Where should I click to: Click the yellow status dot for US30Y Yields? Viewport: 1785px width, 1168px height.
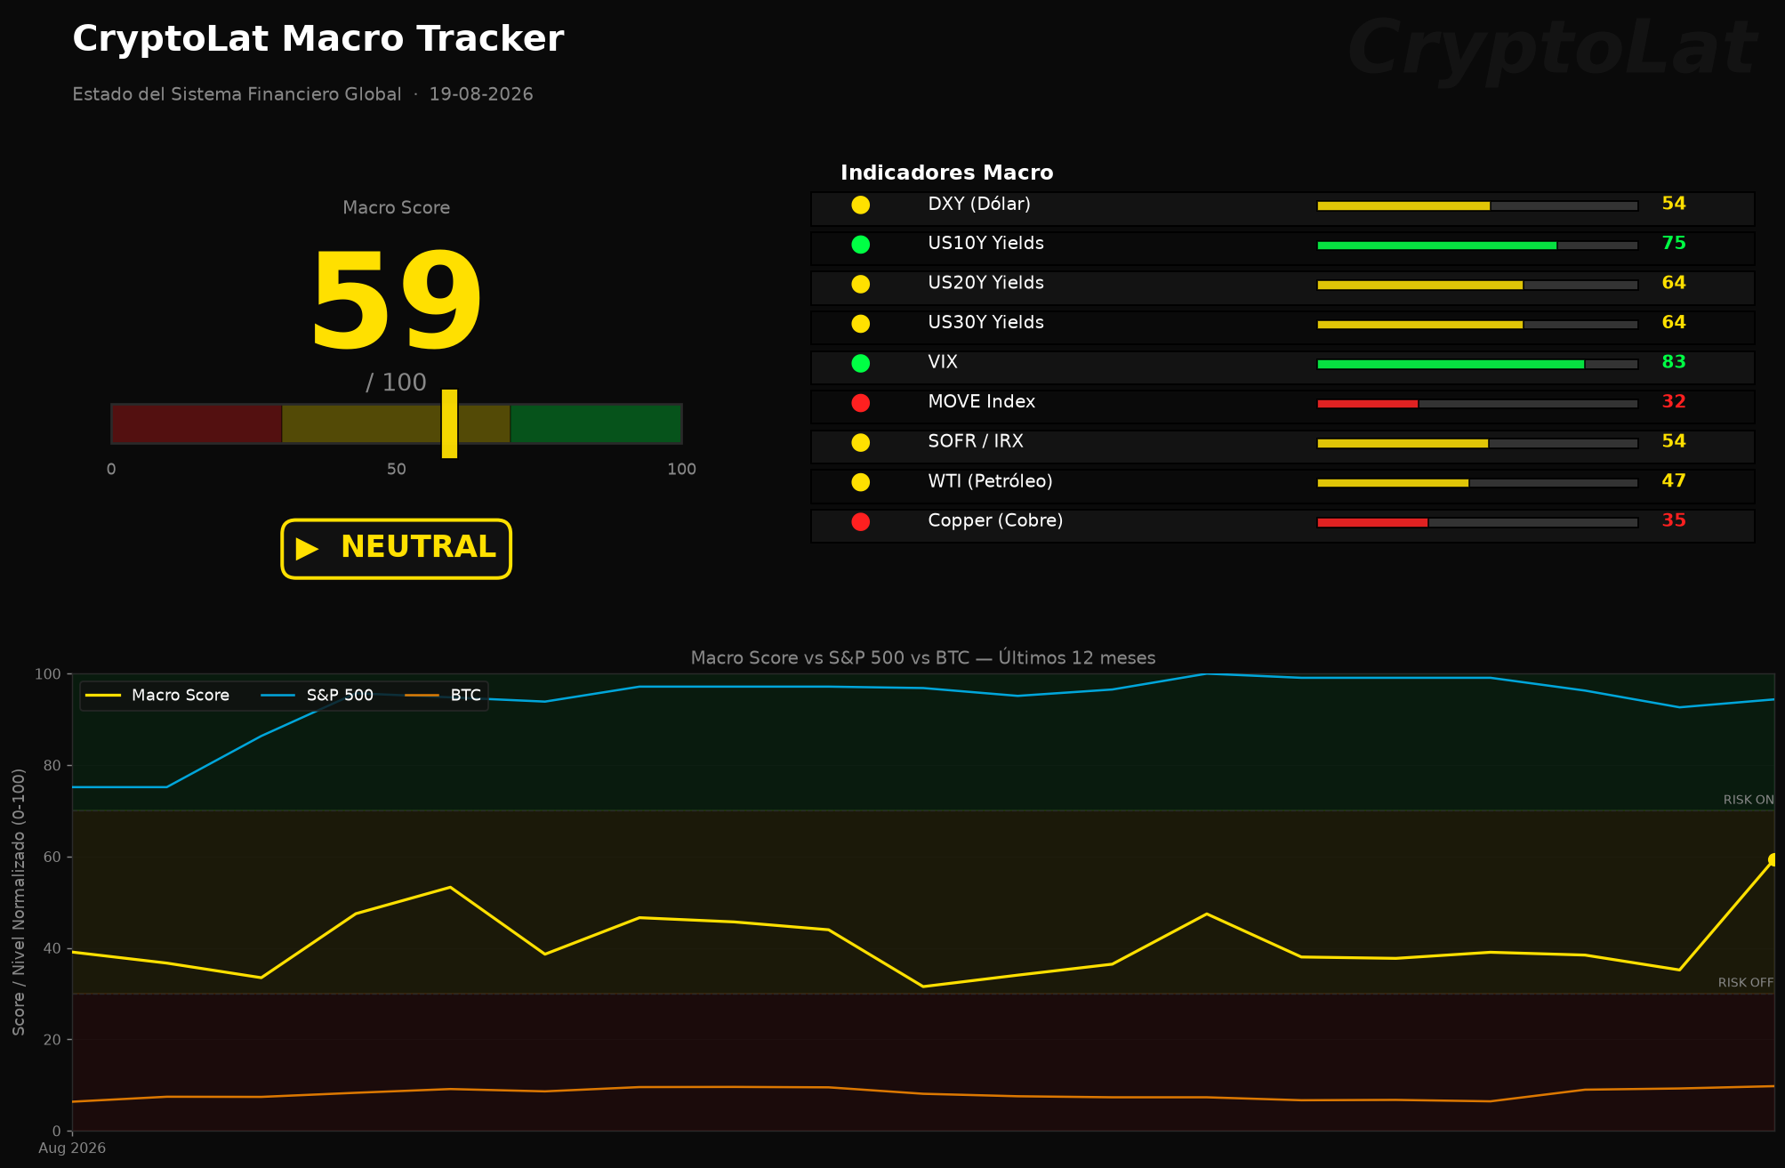[x=860, y=324]
